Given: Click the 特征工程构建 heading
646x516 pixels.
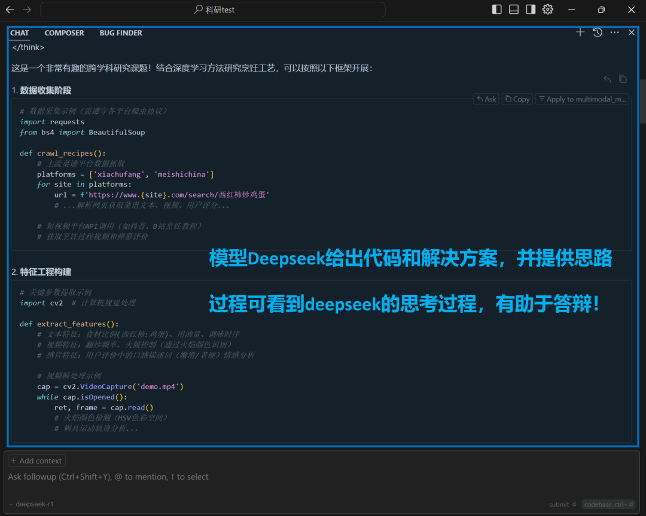Looking at the screenshot, I should (x=45, y=272).
